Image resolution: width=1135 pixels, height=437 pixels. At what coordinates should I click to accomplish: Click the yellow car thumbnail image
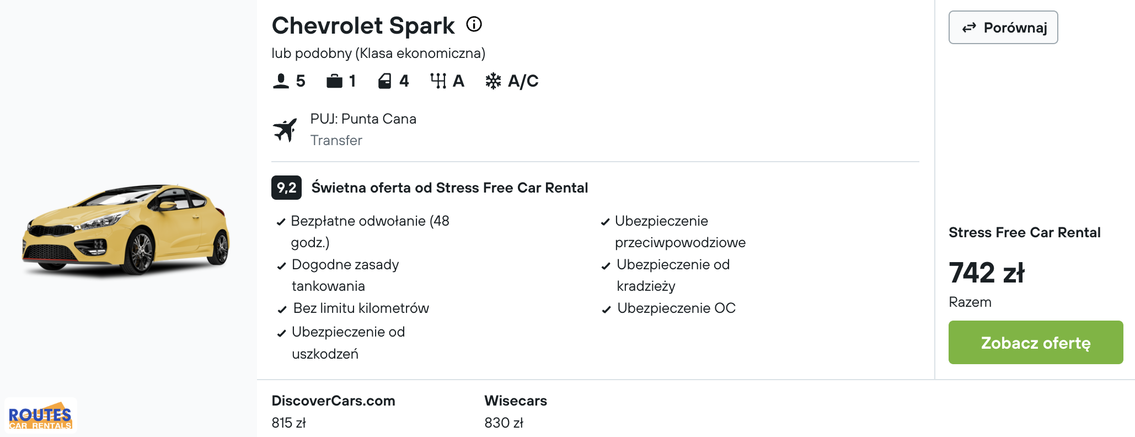[126, 229]
